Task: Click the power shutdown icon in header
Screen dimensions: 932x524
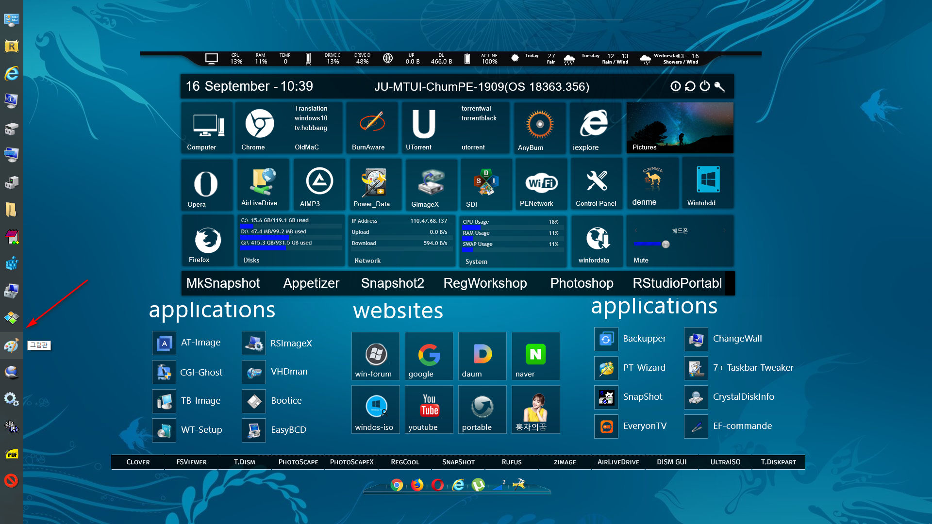Action: pos(705,86)
